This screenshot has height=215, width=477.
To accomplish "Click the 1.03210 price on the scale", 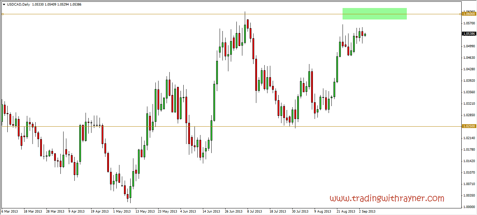I will tap(469, 103).
